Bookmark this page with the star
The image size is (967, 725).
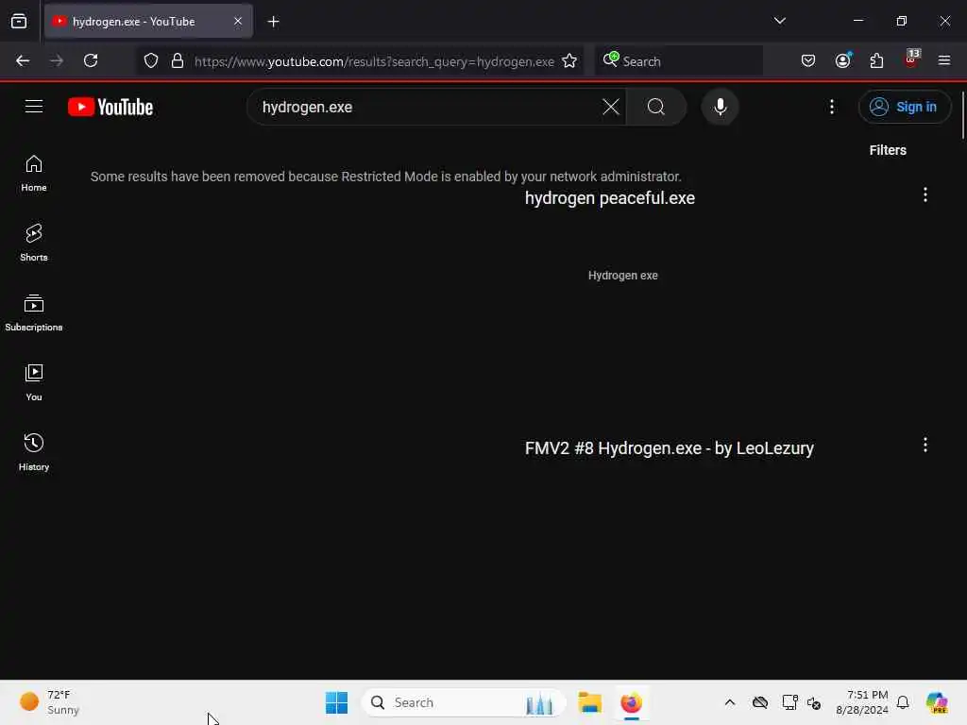(x=569, y=61)
